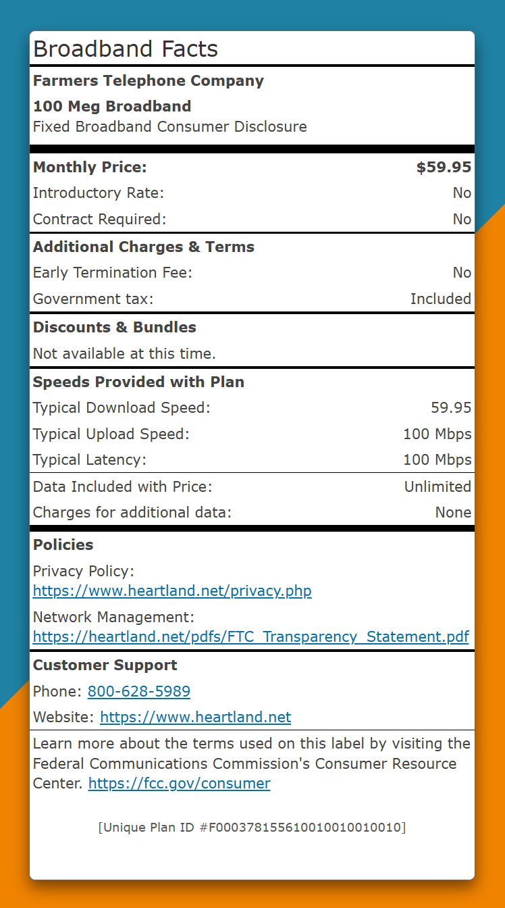Open the heartland.net privacy policy link

pos(172,591)
